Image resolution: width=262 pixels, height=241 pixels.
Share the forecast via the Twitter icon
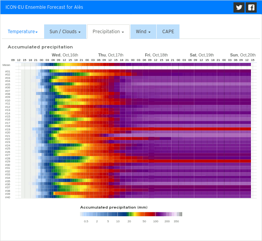(x=239, y=7)
